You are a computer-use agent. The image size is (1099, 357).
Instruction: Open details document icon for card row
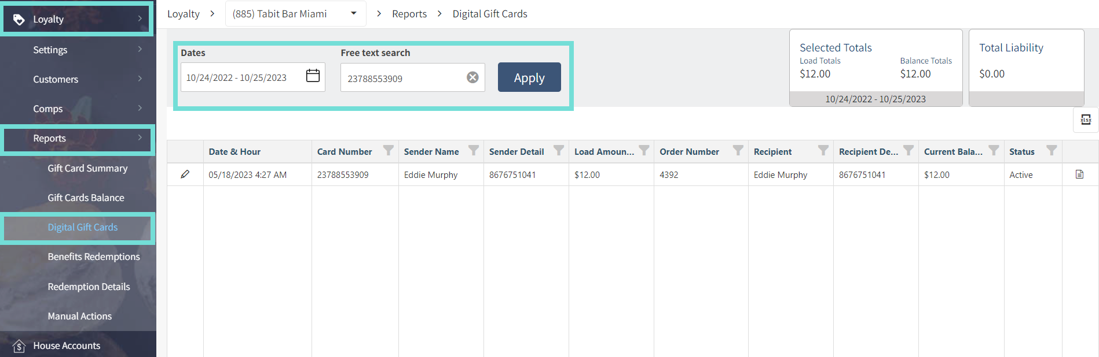click(x=1079, y=174)
